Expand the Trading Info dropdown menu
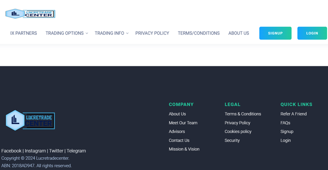The image size is (328, 170). (111, 33)
